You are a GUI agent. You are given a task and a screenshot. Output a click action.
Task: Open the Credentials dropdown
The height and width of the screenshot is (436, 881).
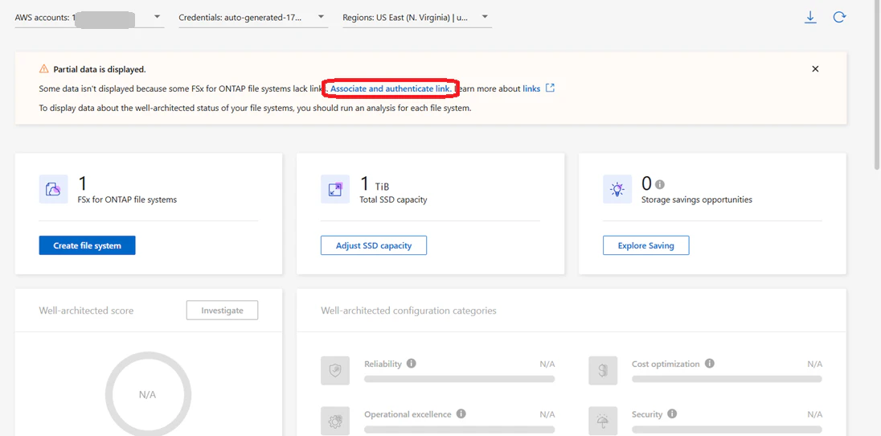(x=253, y=18)
